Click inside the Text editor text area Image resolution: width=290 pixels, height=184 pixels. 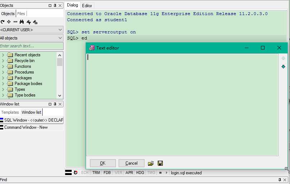[182, 105]
